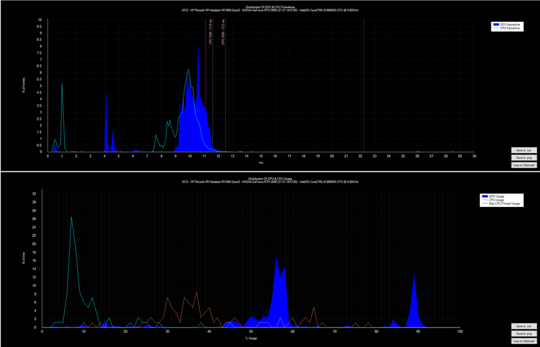
Task: Copy the usage chart to clipboard
Action: (x=523, y=341)
